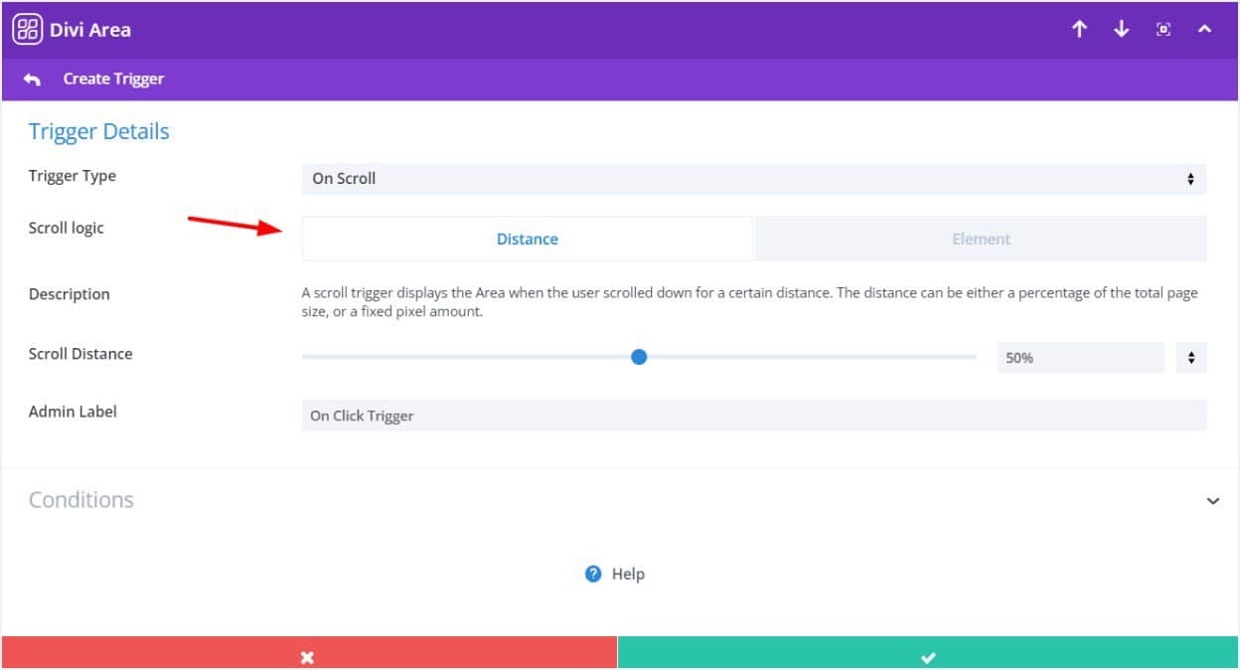
Task: Click the Trigger Type label
Action: click(73, 176)
